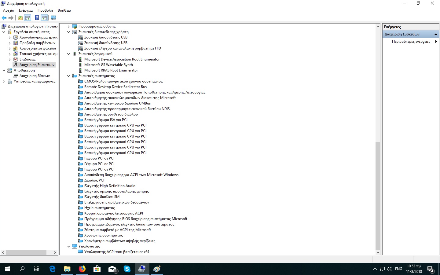Click the Microsoft GS Wavetable Synth icon
440x275 pixels.
click(80, 65)
